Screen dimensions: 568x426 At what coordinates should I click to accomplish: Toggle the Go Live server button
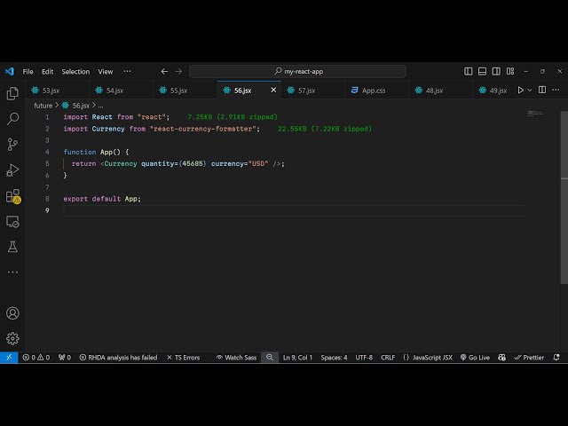(x=475, y=358)
